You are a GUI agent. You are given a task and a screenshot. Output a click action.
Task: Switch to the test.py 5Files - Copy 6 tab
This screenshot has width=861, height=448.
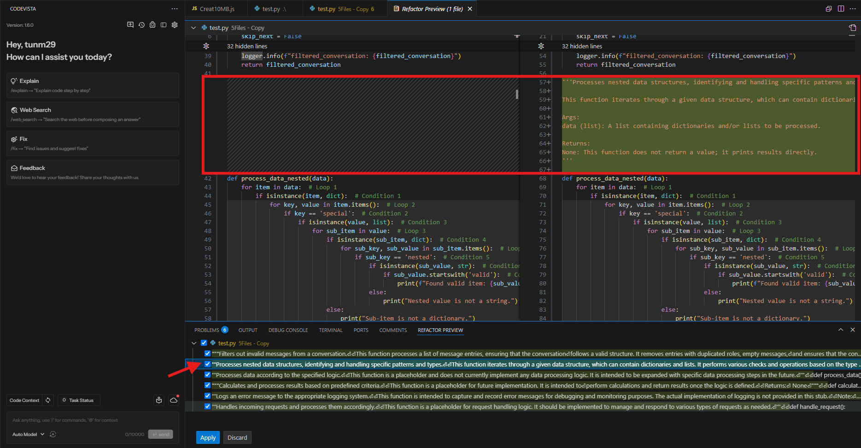tap(346, 9)
